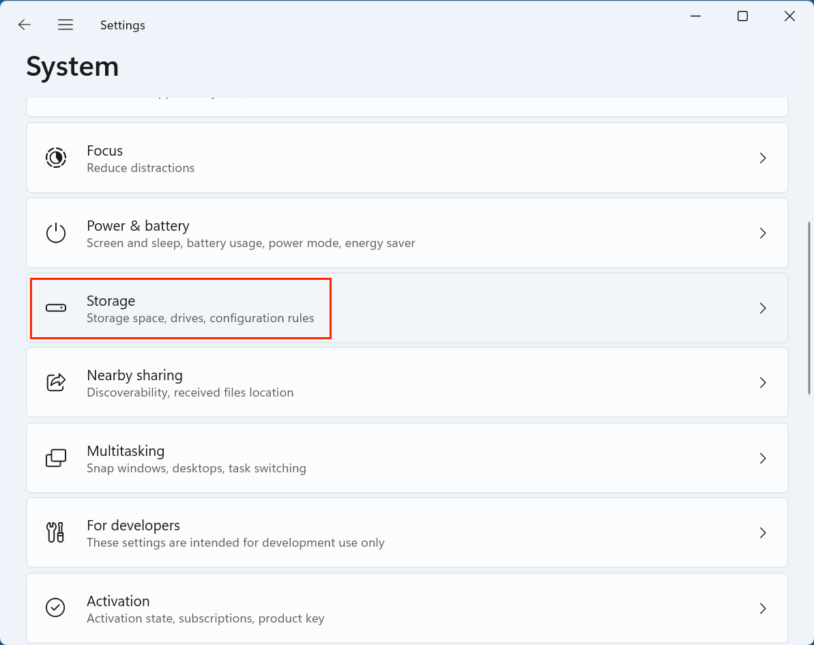Viewport: 814px width, 645px height.
Task: Open Activation settings
Action: [x=407, y=607]
